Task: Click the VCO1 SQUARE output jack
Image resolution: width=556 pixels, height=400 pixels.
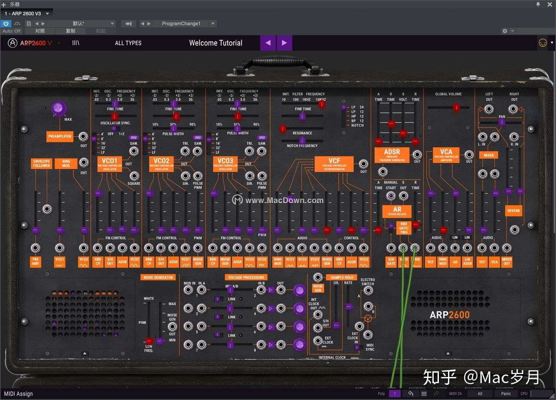Action: (134, 176)
